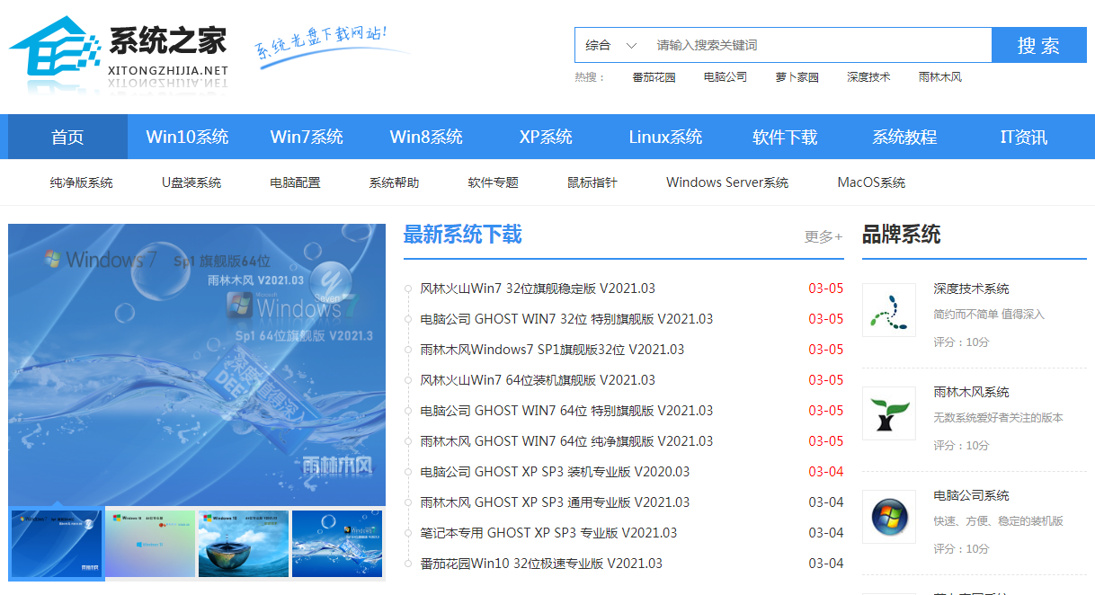Open hot search link 番茄花园
Image resolution: width=1095 pixels, height=595 pixels.
tap(654, 77)
